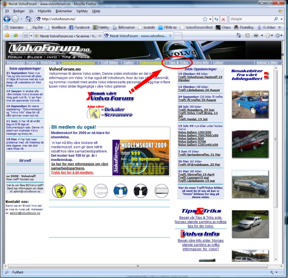Reload the page using the refresh icon
The height and width of the screenshot is (278, 288).
coord(216,19)
